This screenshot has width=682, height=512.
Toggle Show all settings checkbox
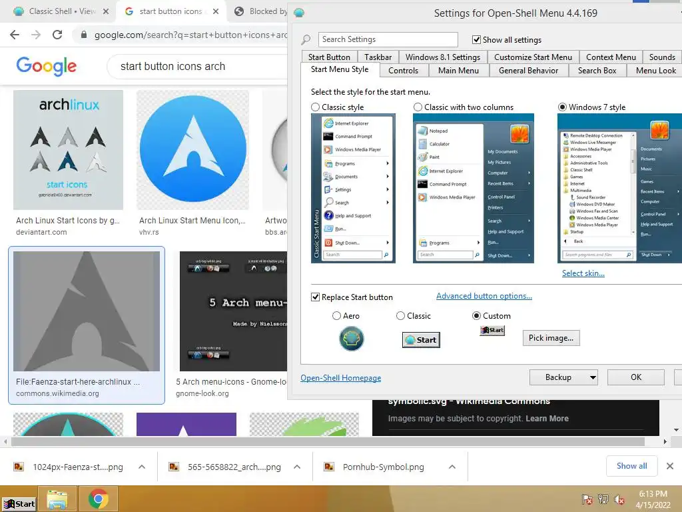coord(476,39)
